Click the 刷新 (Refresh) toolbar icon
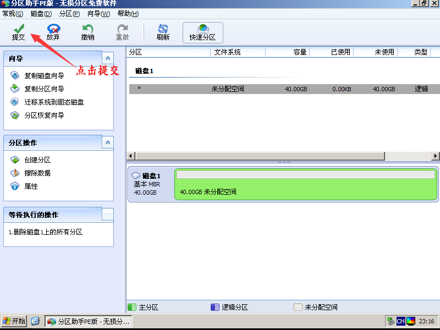 (x=163, y=32)
